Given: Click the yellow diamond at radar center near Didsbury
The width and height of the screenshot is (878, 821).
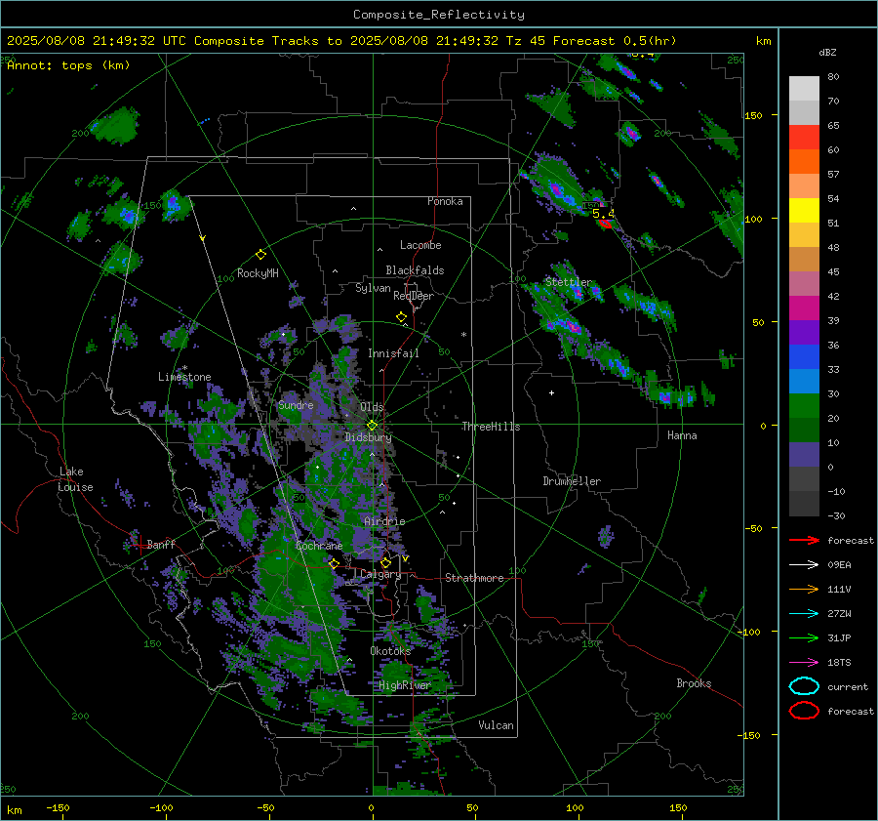Looking at the screenshot, I should tap(372, 426).
